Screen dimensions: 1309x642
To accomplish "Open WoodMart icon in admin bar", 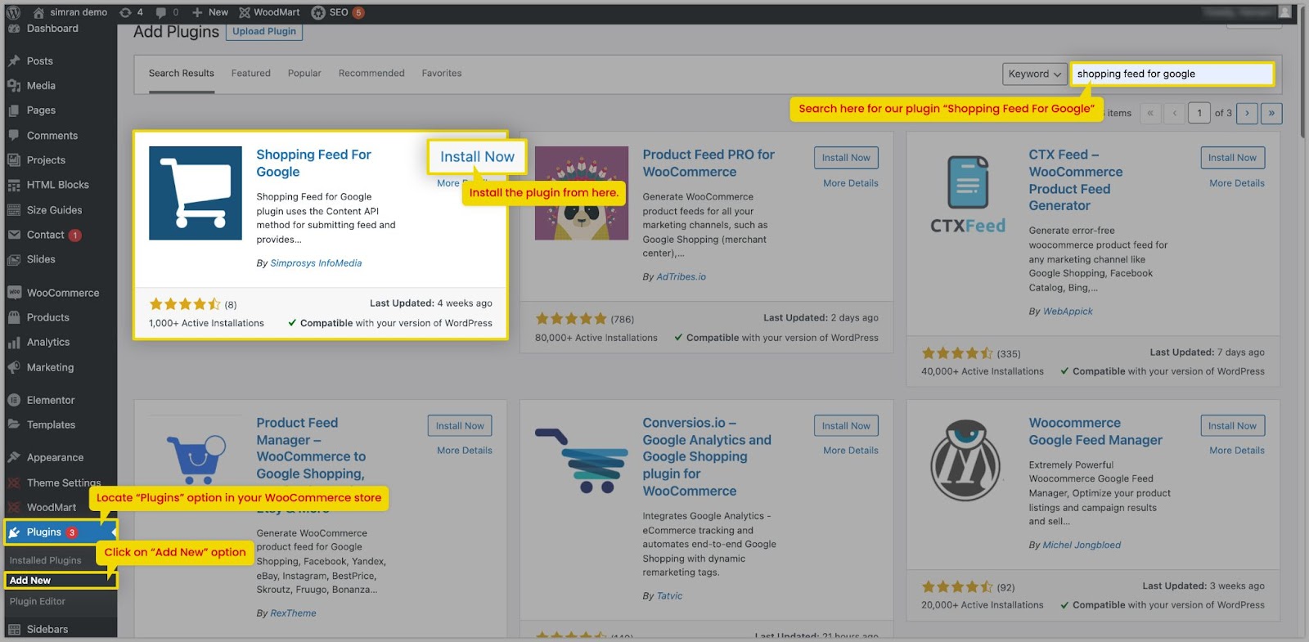I will [245, 12].
